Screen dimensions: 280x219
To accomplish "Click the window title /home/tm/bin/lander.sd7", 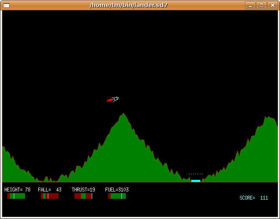I will (x=128, y=5).
